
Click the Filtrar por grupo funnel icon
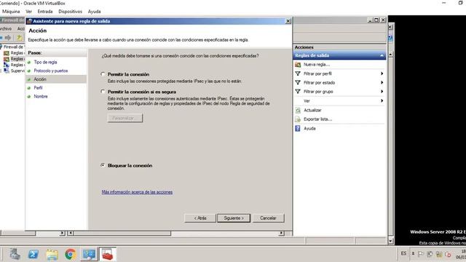coord(298,92)
